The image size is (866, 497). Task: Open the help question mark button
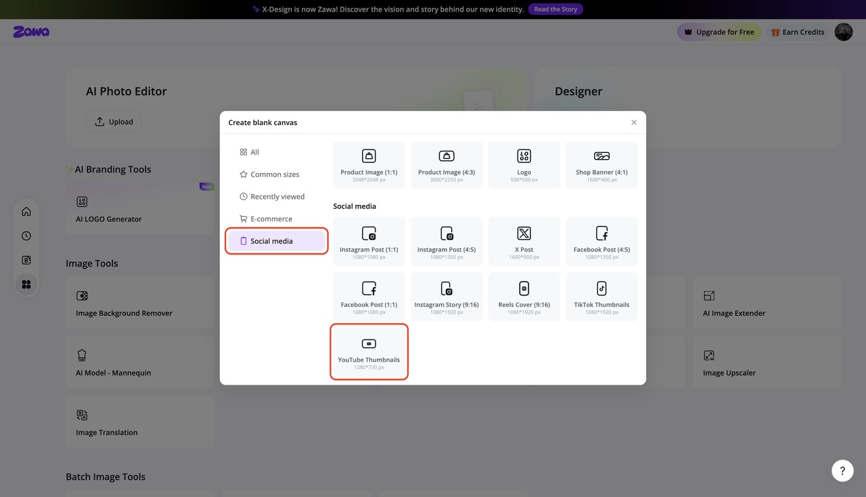[842, 471]
